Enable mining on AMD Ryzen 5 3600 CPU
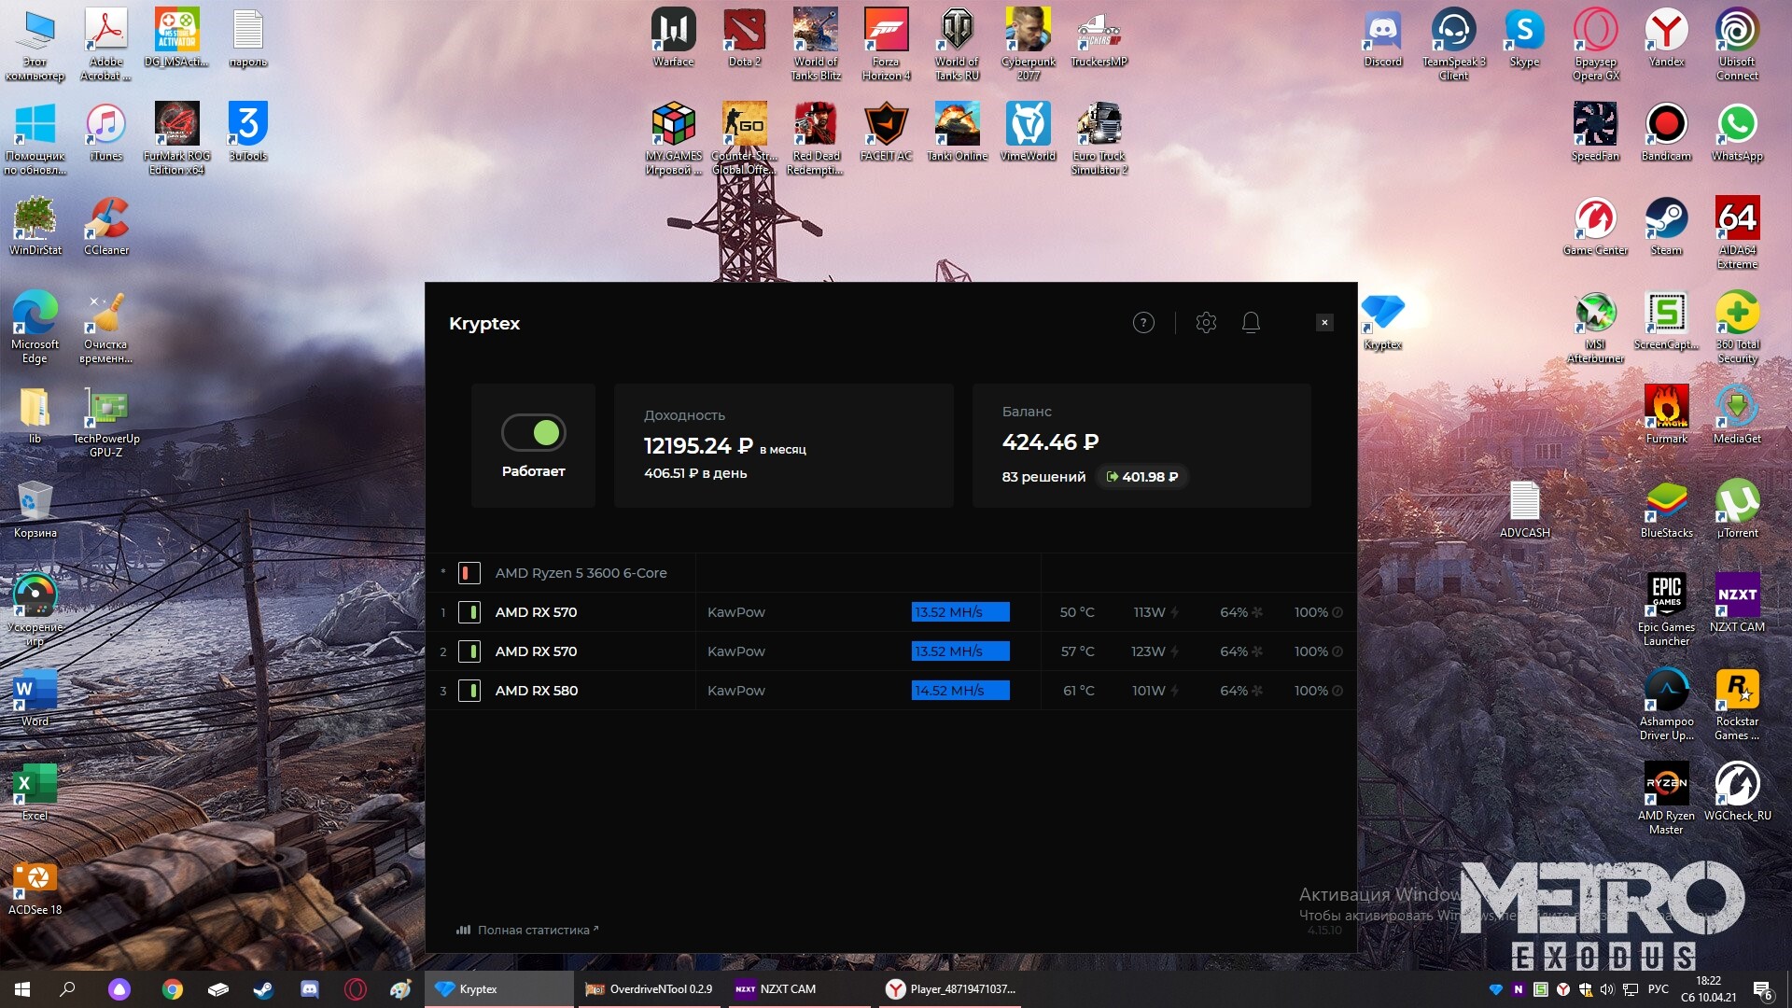The height and width of the screenshot is (1008, 1792). tap(469, 573)
